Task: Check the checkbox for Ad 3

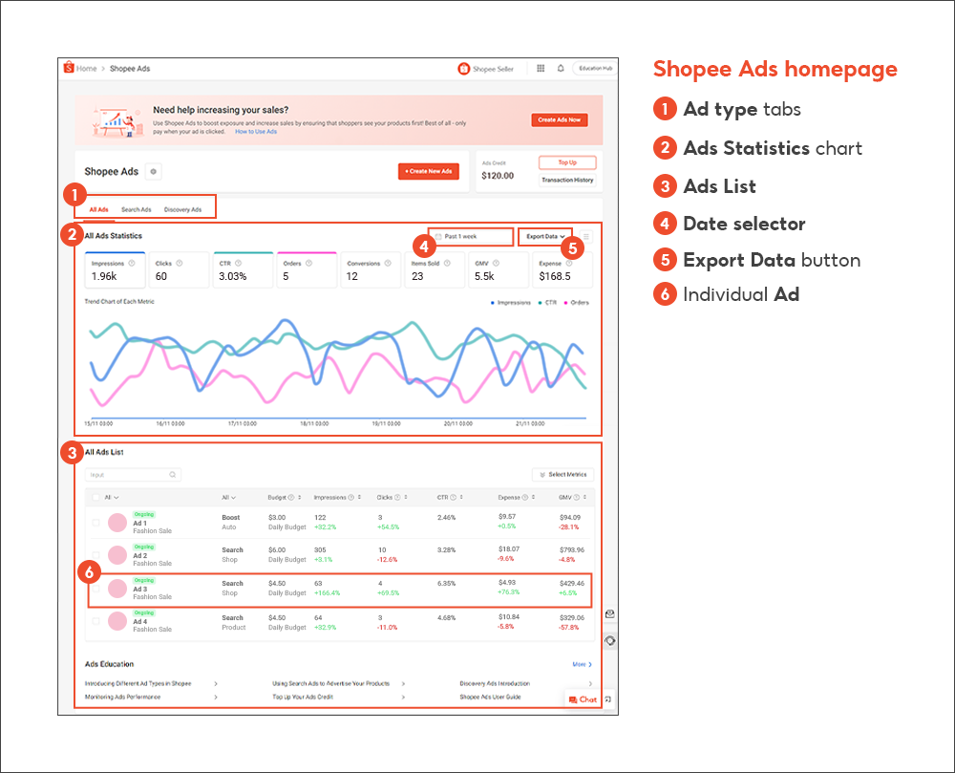Action: tap(95, 588)
